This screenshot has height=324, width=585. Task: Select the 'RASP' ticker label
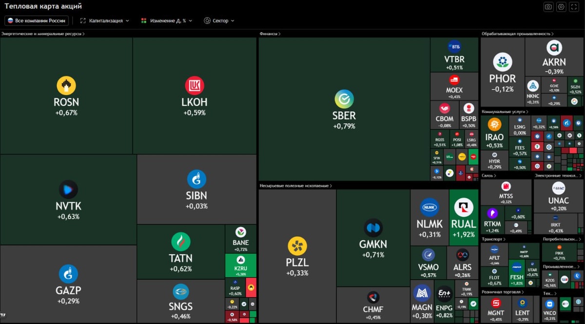[x=235, y=288]
